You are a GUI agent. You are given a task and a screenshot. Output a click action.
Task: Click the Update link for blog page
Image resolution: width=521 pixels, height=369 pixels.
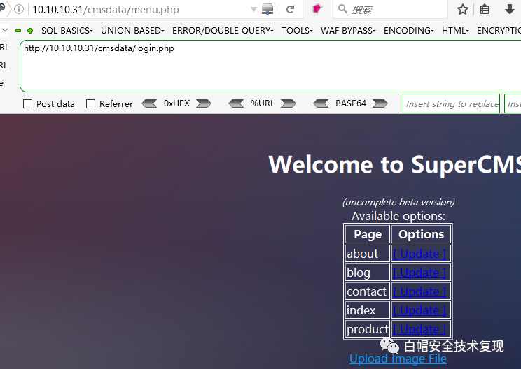419,273
